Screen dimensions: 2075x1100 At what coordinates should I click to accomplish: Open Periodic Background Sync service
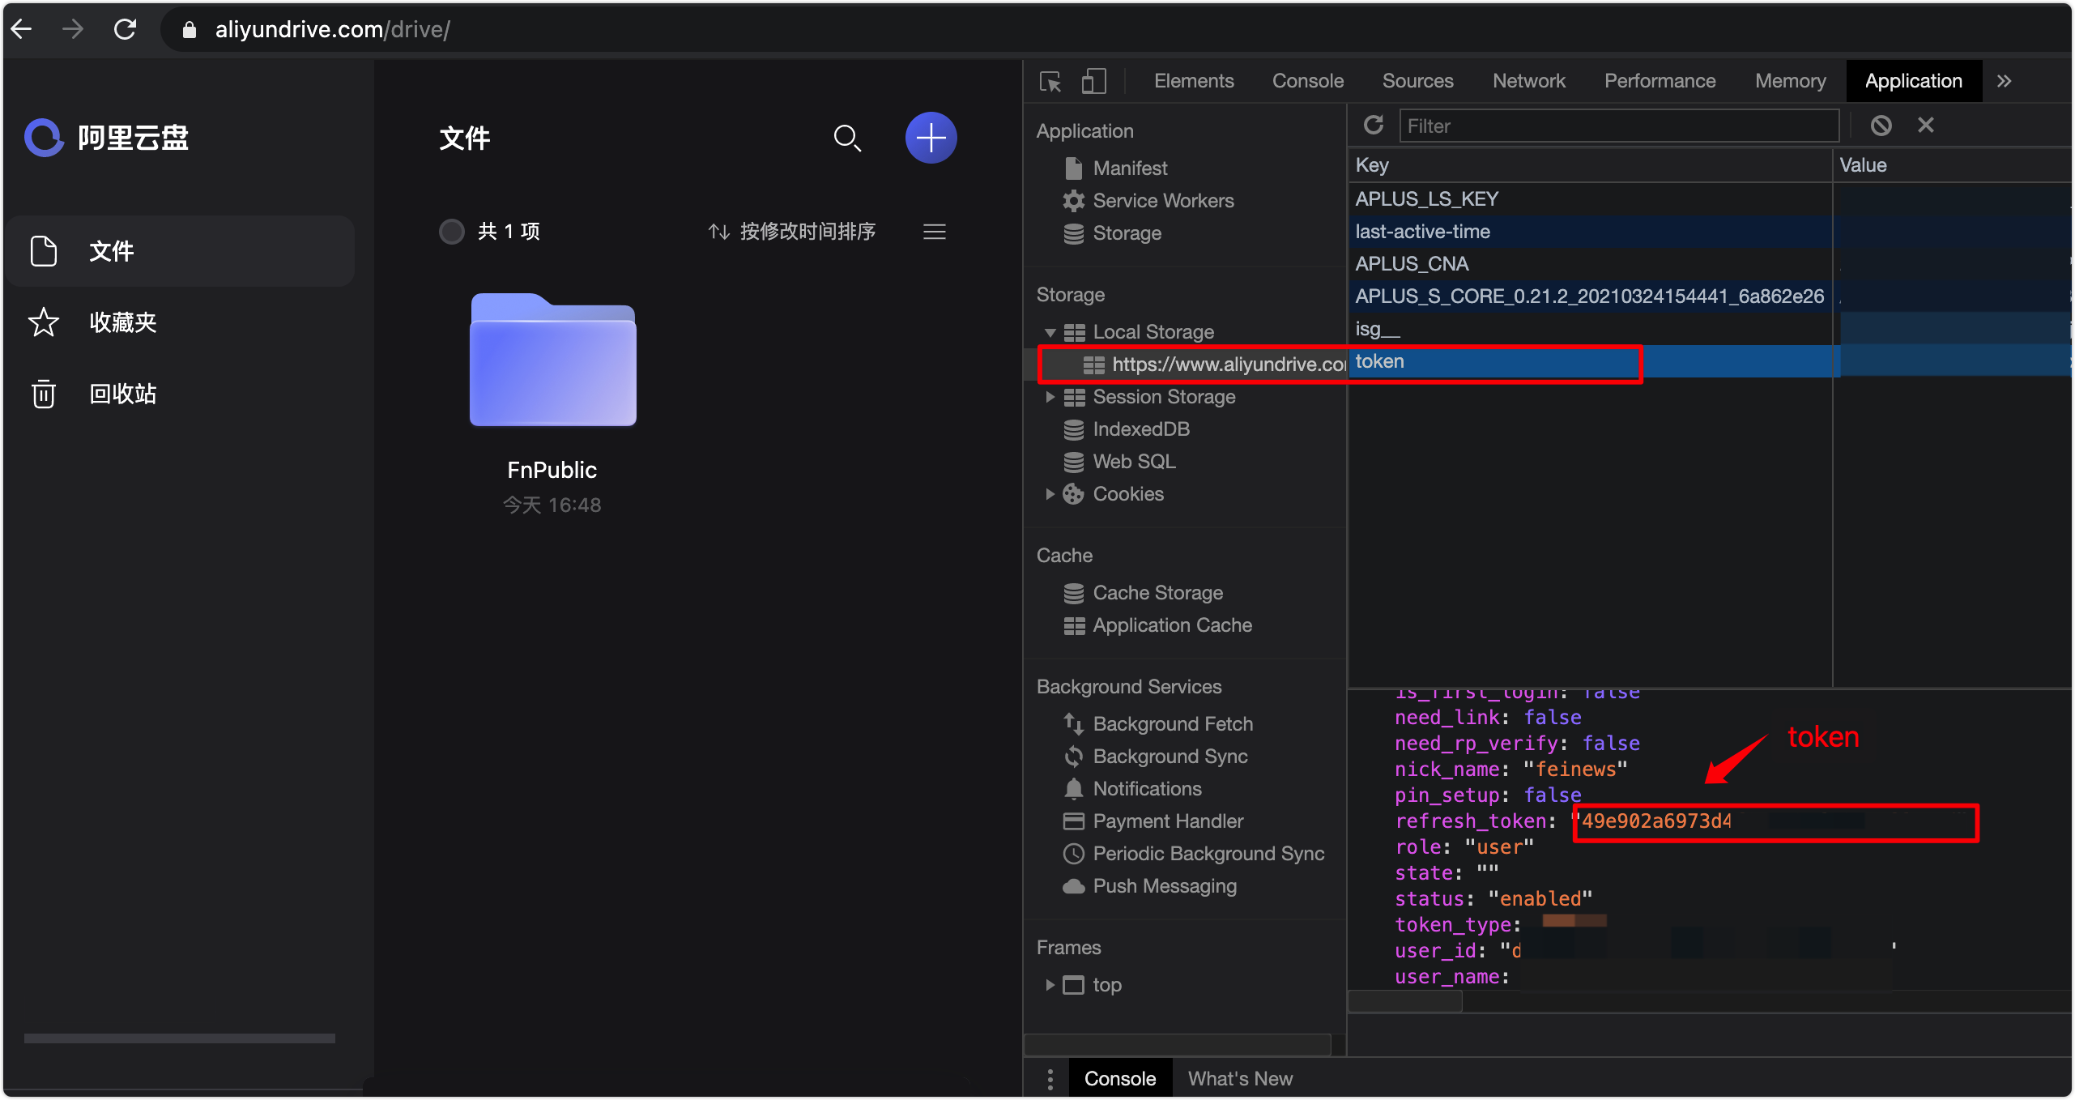[1208, 853]
